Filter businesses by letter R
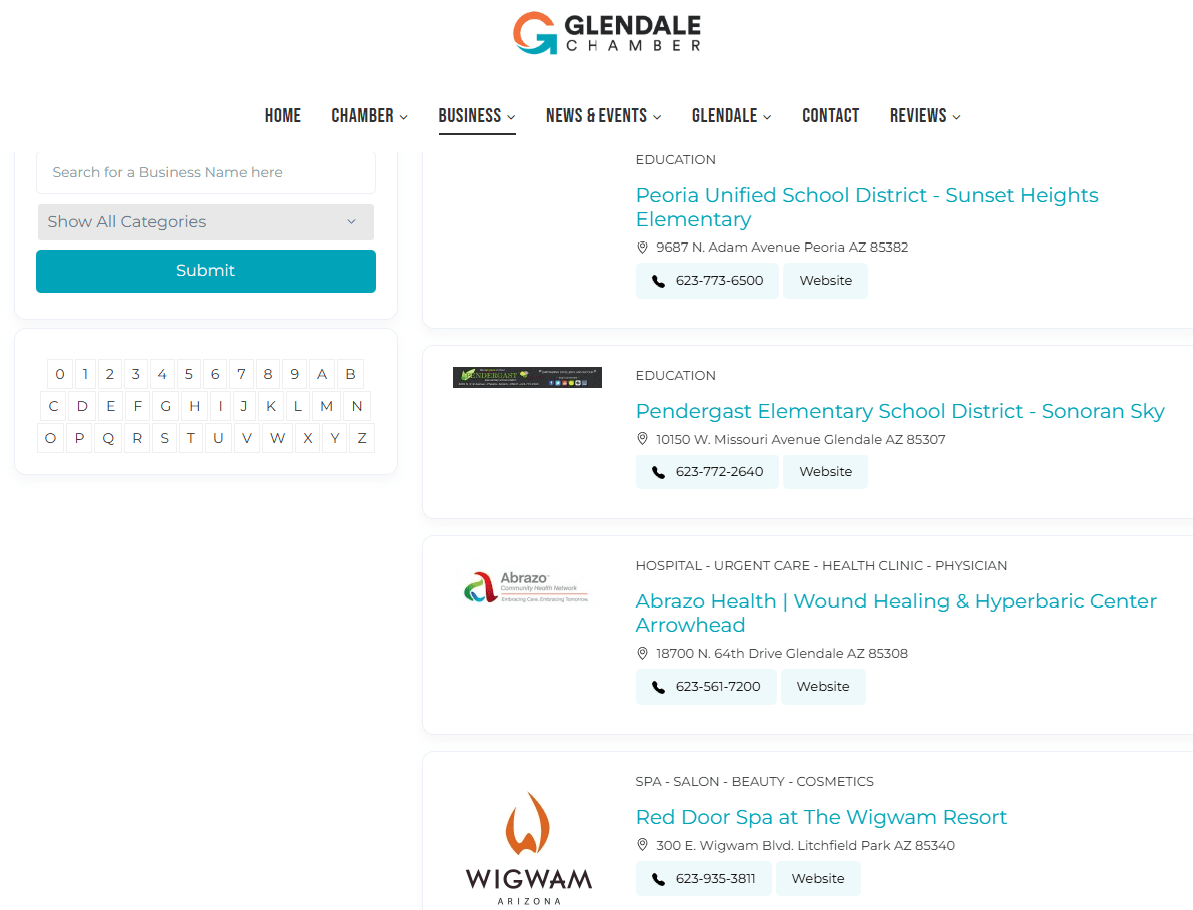Screen dimensions: 1193x910 [137, 438]
